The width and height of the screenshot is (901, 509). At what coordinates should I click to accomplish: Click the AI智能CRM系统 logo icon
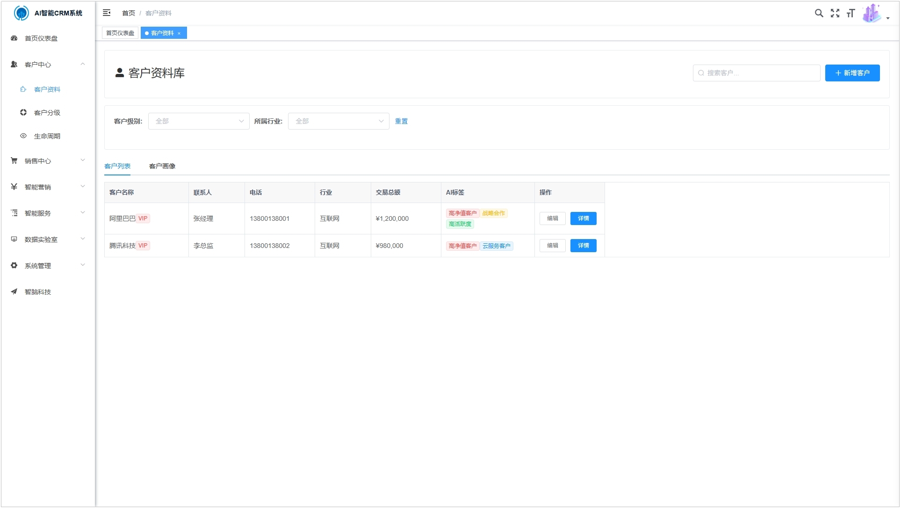21,13
